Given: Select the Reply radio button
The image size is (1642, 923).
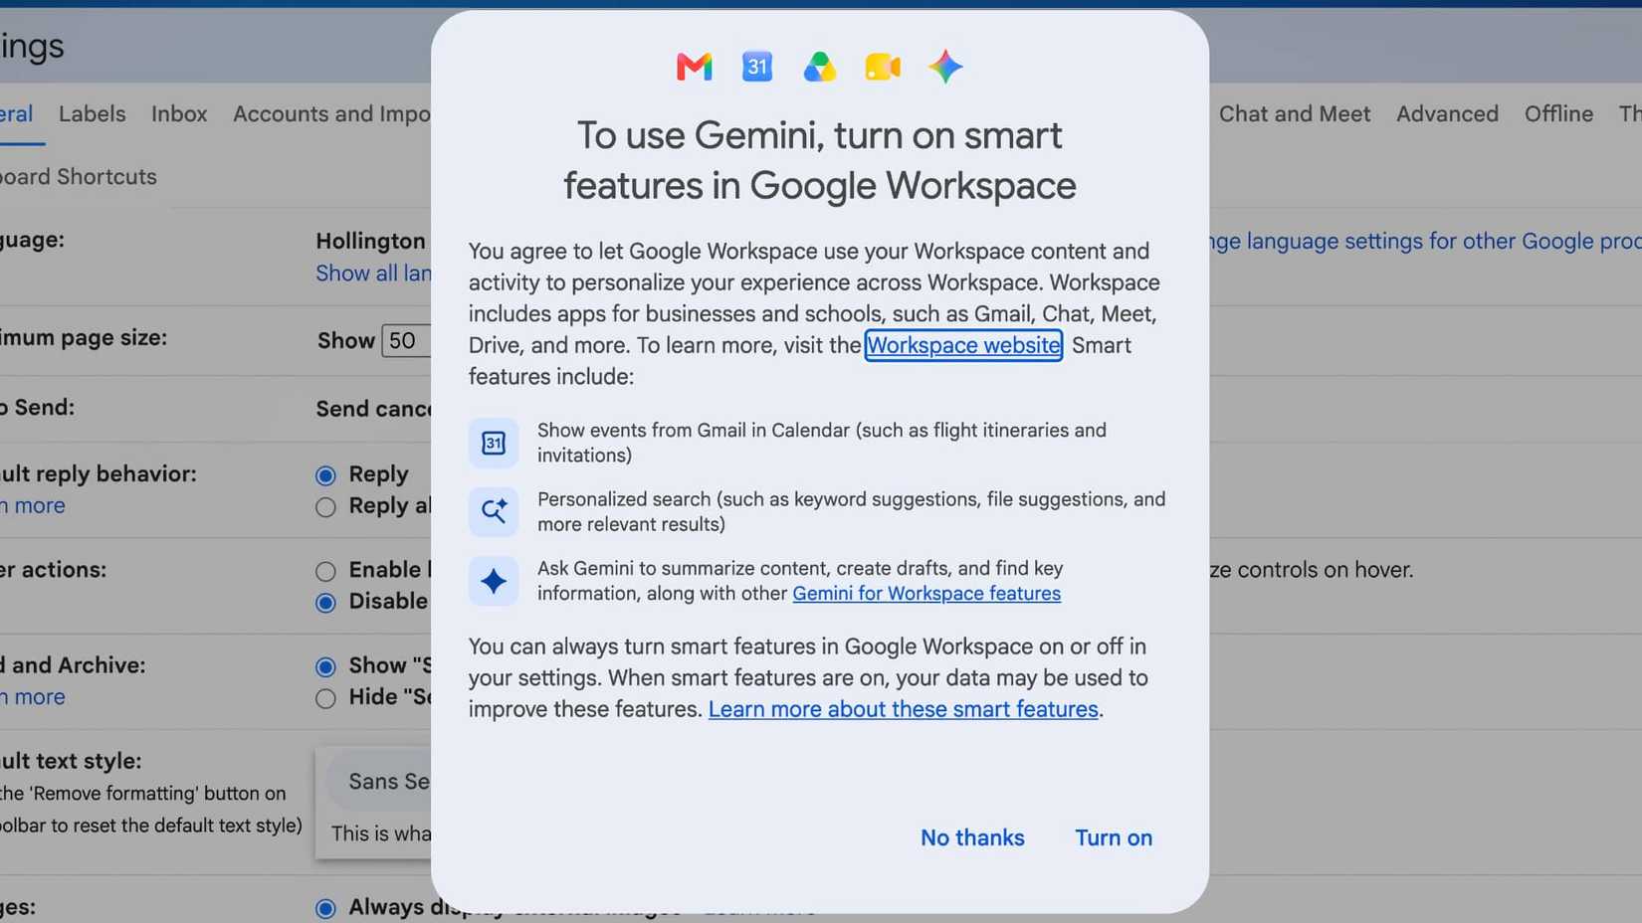Looking at the screenshot, I should 325,475.
